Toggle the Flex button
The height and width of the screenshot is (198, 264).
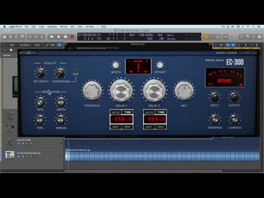53,45
